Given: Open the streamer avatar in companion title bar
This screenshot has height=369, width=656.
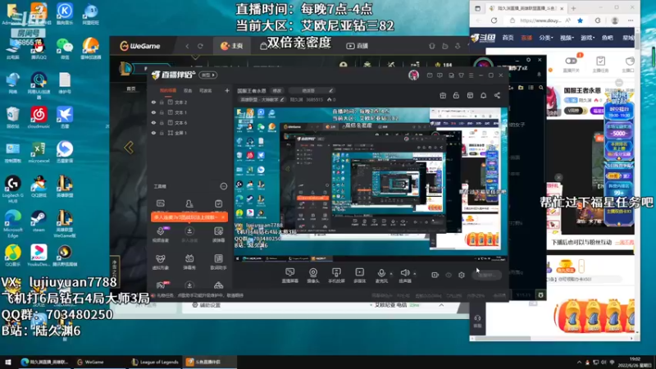Looking at the screenshot, I should (x=413, y=75).
